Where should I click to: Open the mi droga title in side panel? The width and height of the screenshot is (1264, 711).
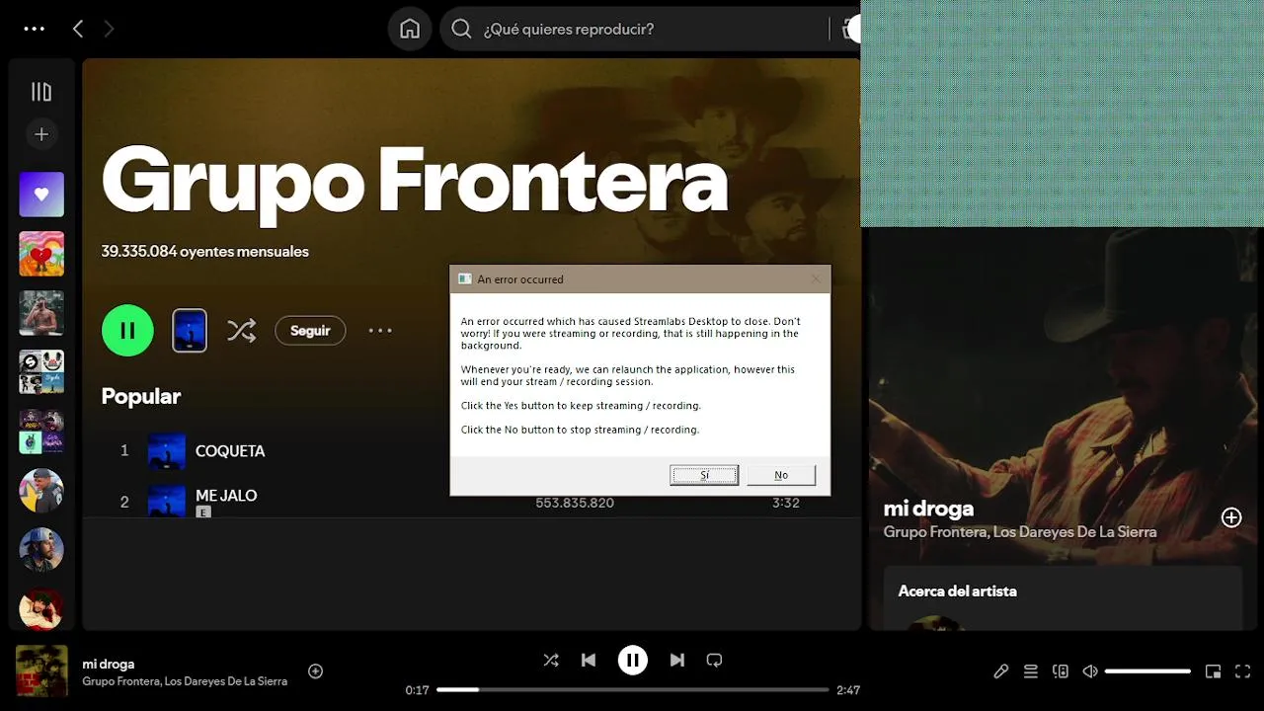(x=928, y=509)
